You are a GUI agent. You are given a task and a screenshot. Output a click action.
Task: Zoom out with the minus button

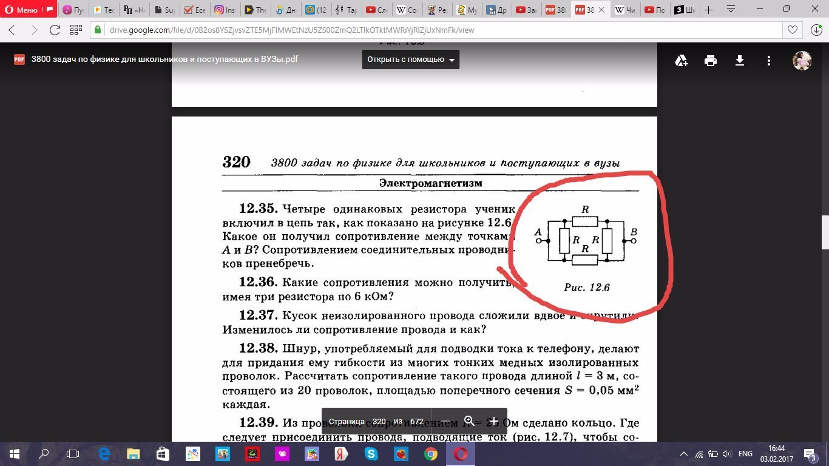pos(445,421)
